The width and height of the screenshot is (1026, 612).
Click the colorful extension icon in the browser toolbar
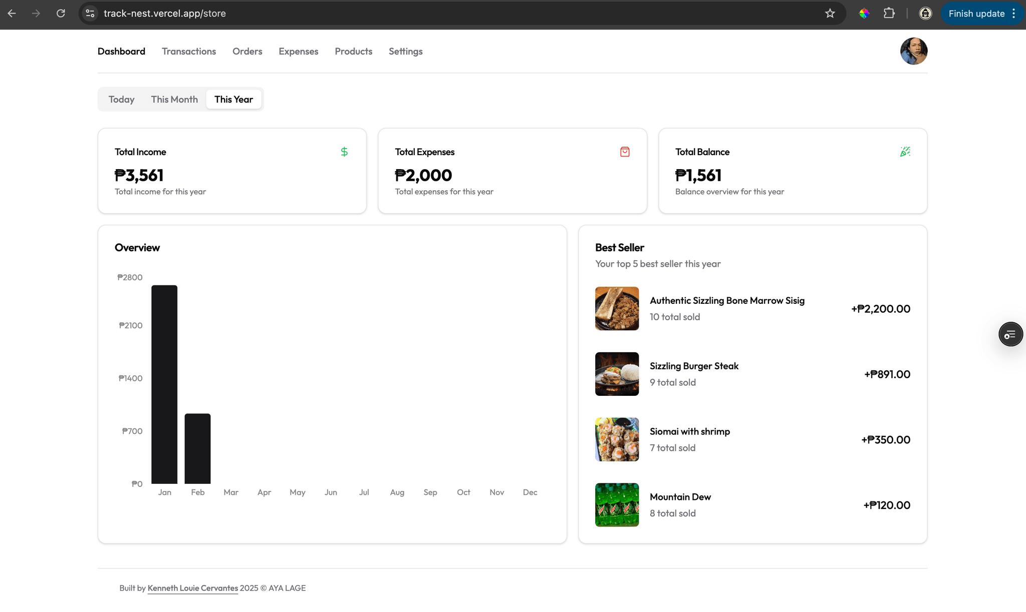(864, 14)
